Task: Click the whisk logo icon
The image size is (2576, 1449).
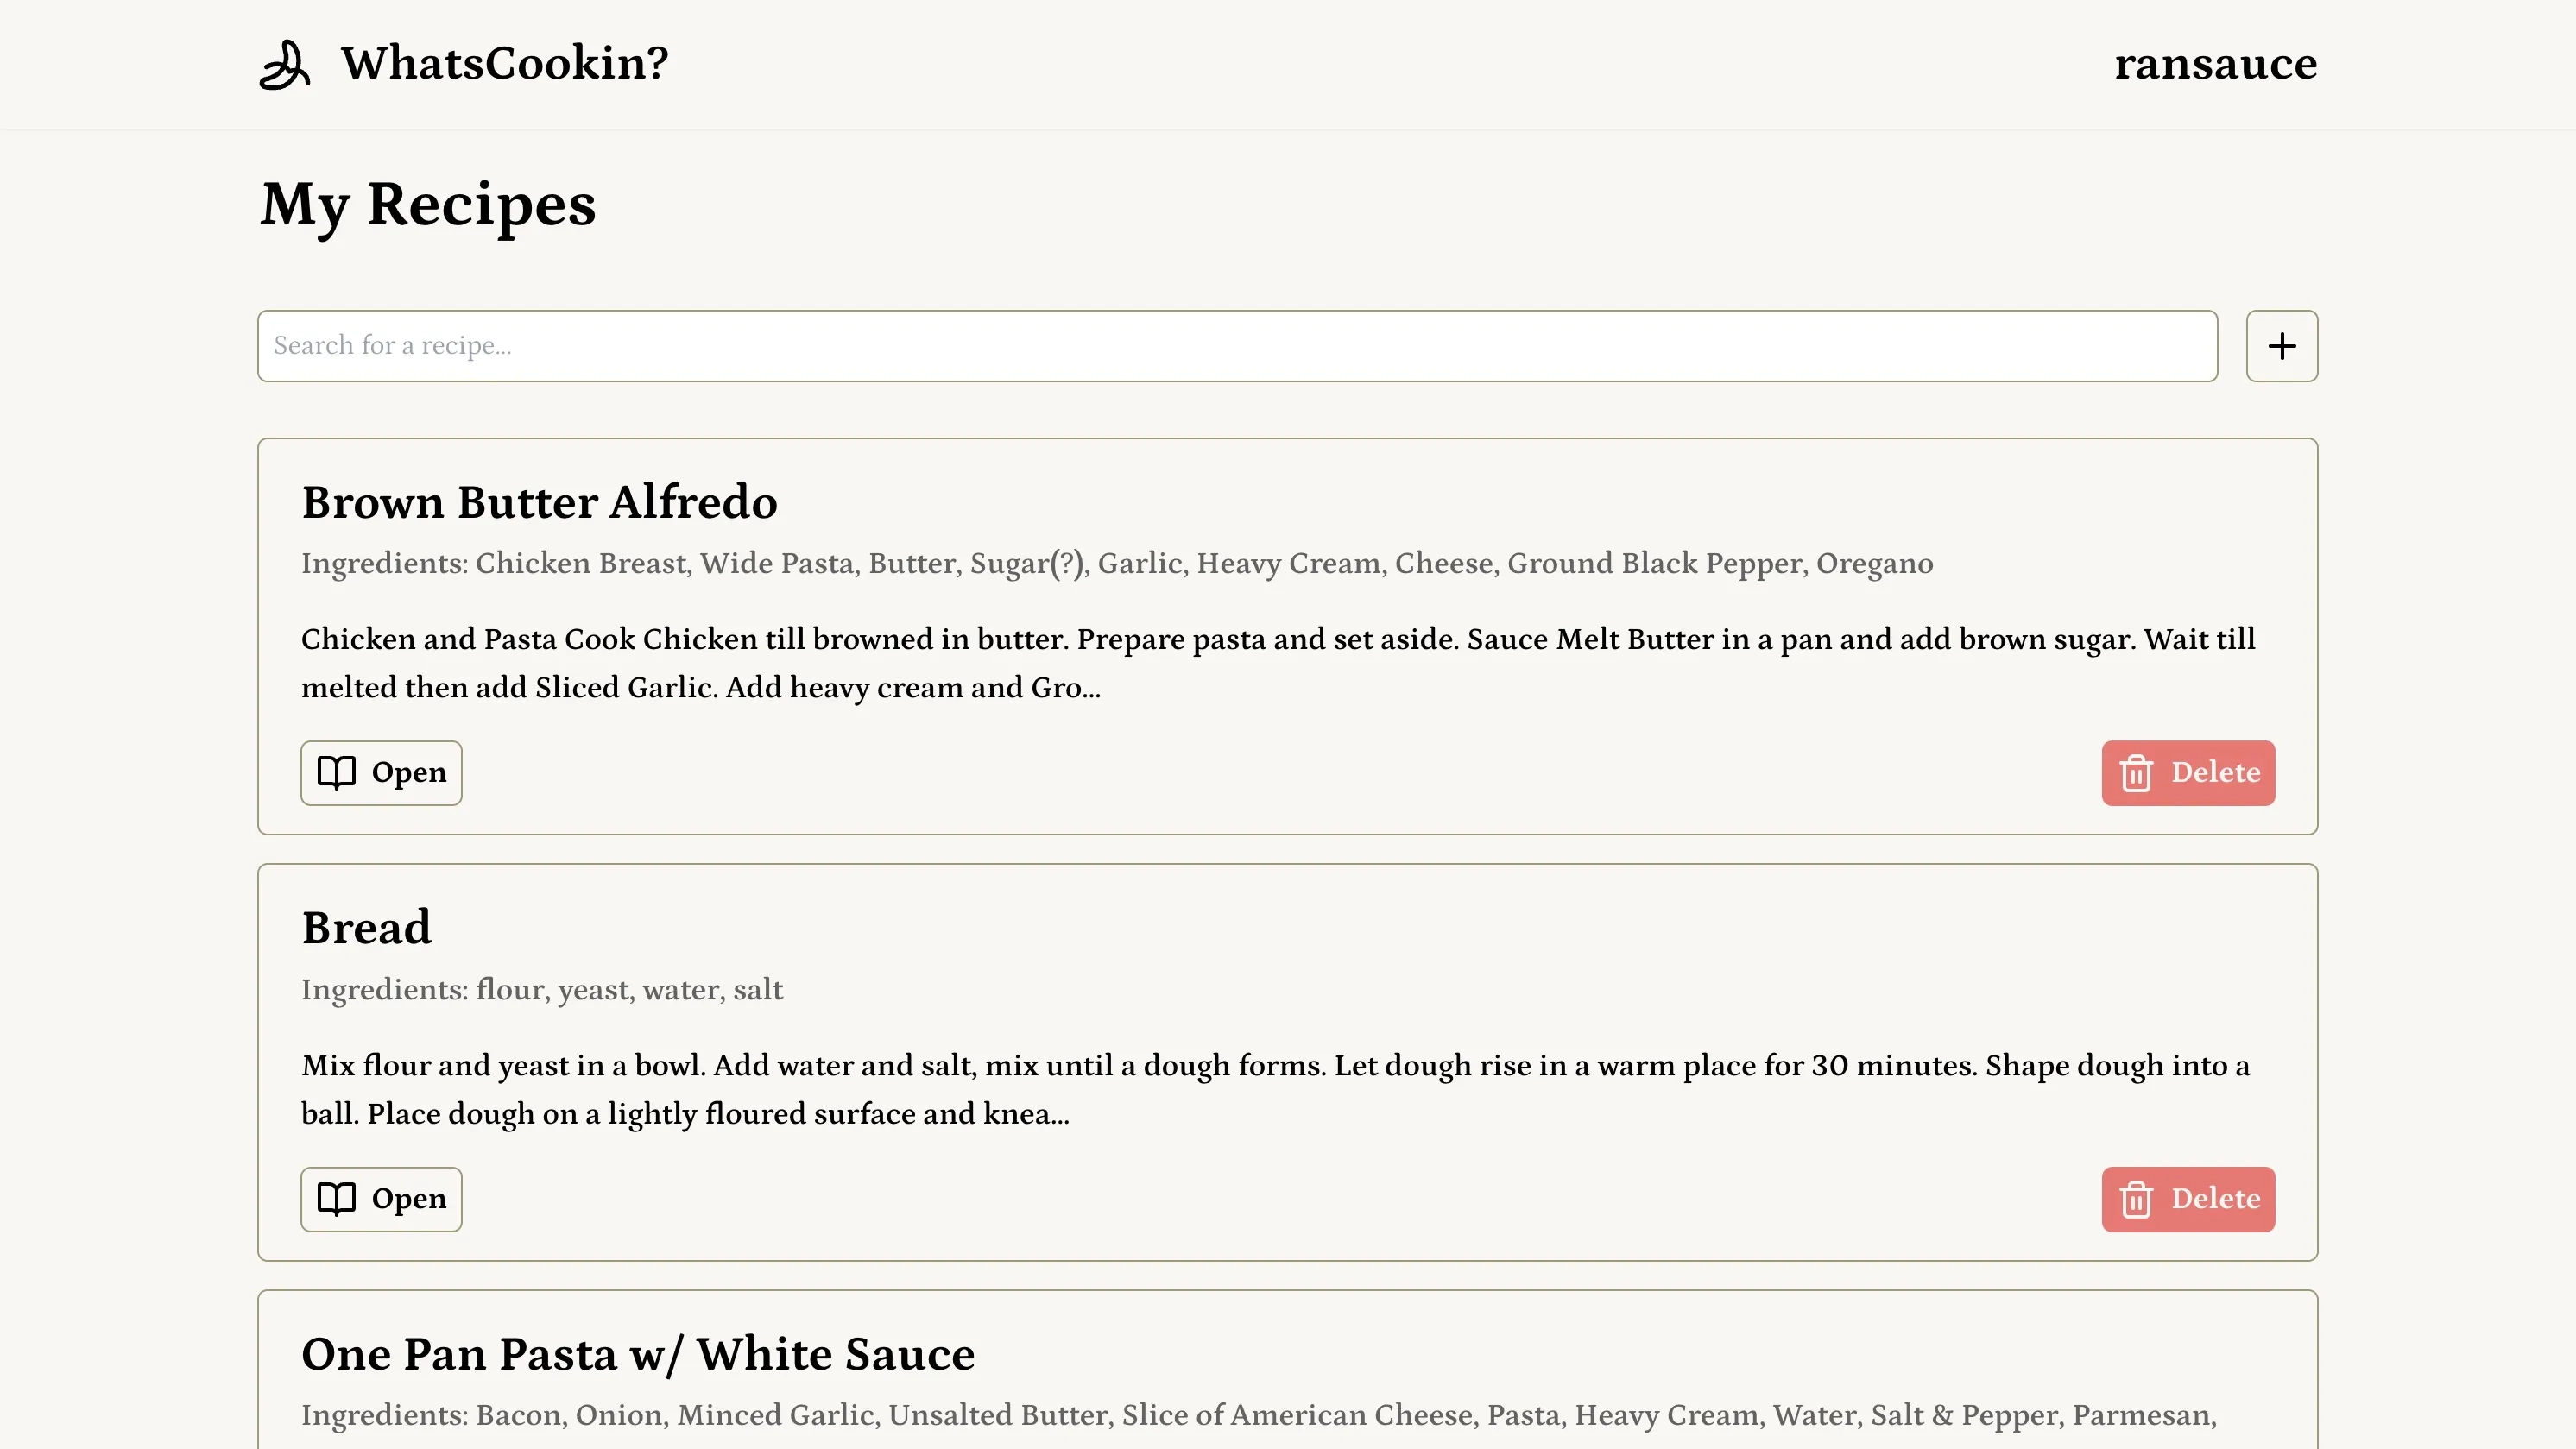Action: [x=285, y=64]
